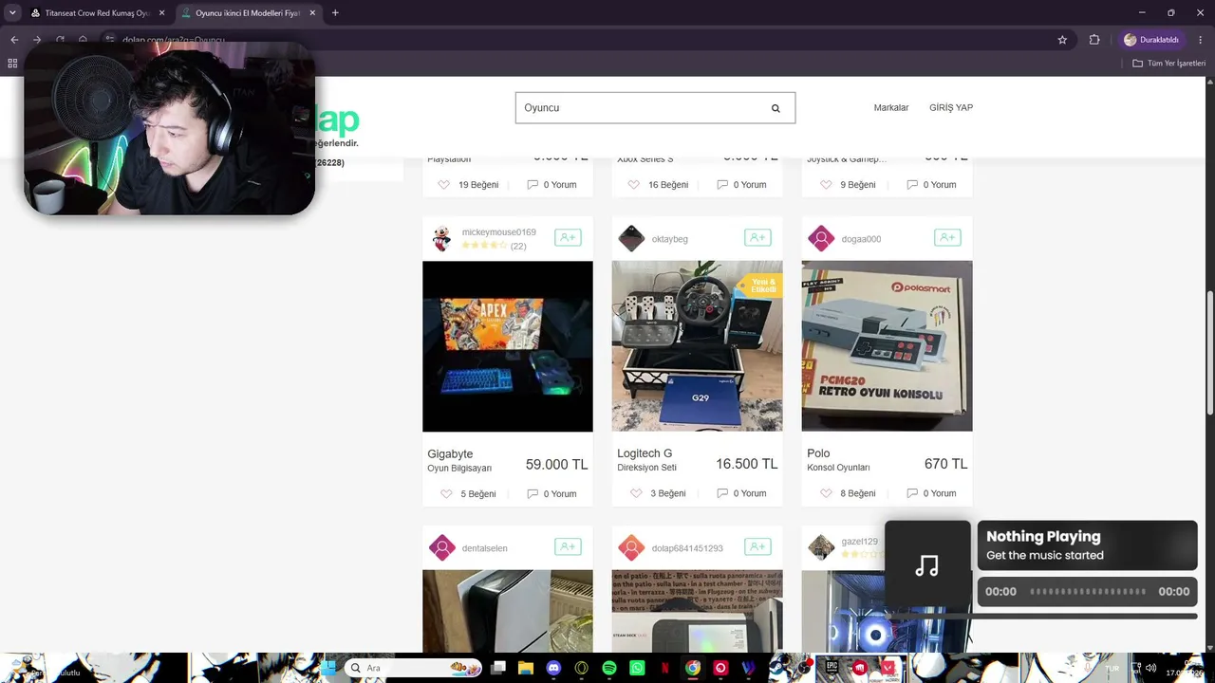Open the Markalar link

pyautogui.click(x=891, y=108)
